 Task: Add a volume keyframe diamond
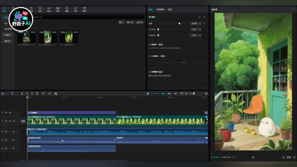click(x=204, y=23)
